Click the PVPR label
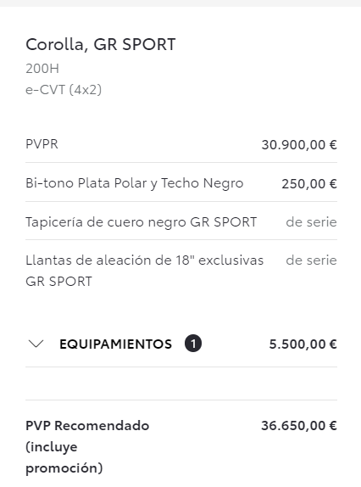This screenshot has height=487, width=361. pos(42,144)
